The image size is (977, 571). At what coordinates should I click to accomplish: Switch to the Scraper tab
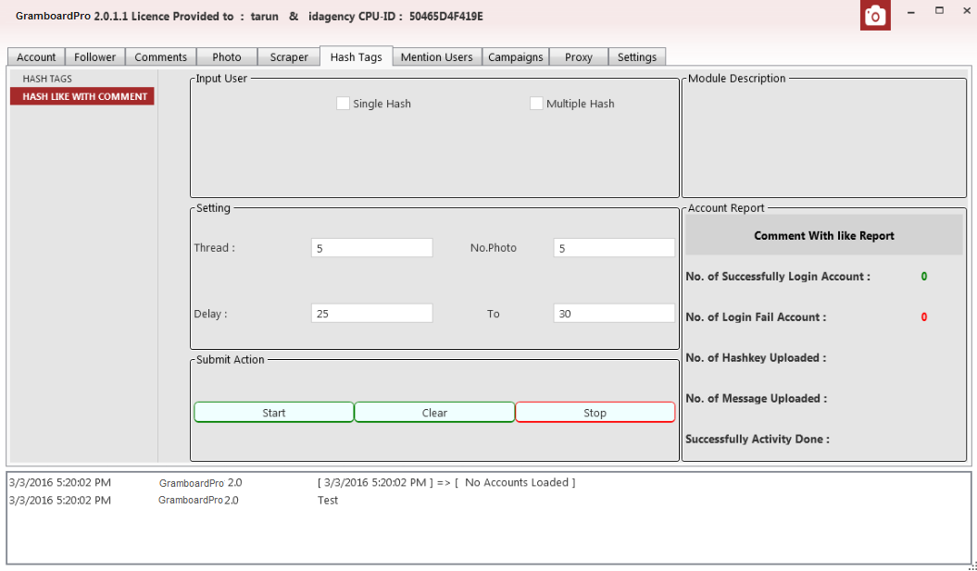[x=289, y=56]
